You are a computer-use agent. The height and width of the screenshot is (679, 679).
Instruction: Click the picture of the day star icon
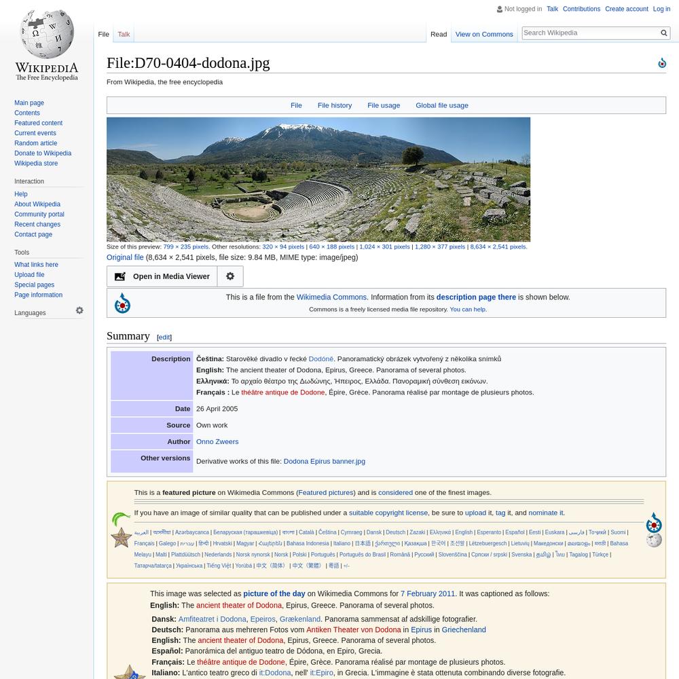[130, 672]
